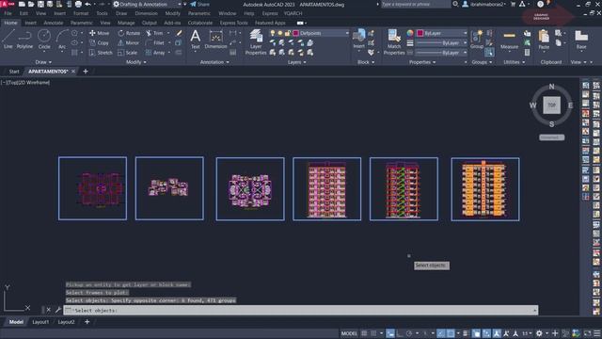Switch to the Start file tab

tap(14, 72)
